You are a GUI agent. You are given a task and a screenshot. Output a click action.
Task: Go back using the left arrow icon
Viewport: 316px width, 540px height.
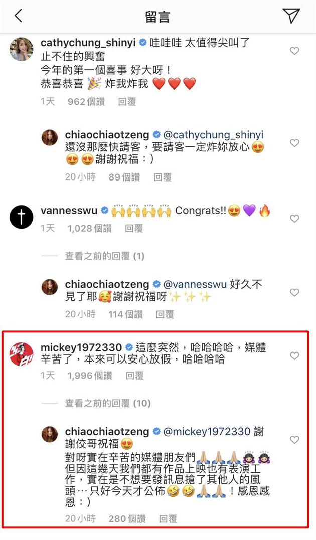click(x=18, y=16)
